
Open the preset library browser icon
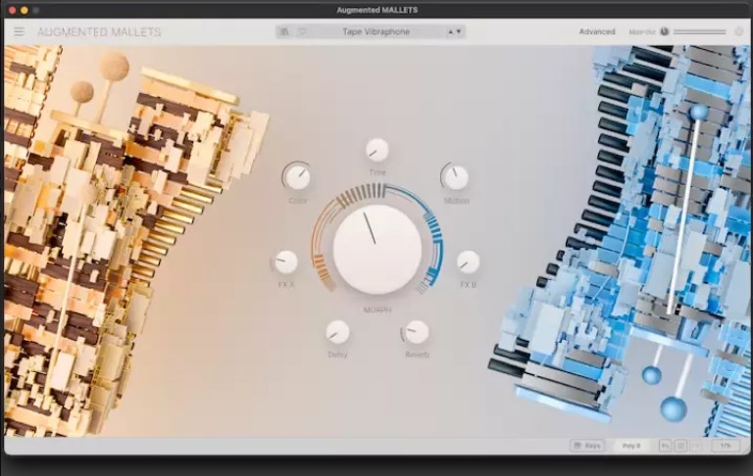pyautogui.click(x=284, y=31)
